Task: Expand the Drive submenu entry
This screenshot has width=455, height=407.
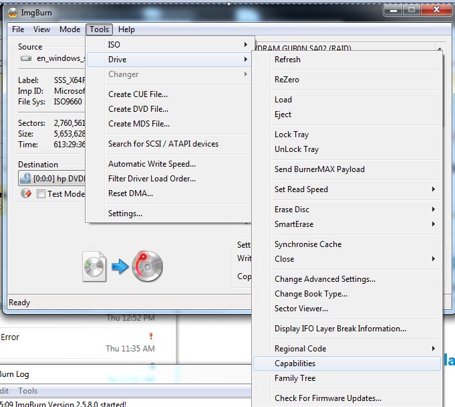Action: (x=169, y=60)
